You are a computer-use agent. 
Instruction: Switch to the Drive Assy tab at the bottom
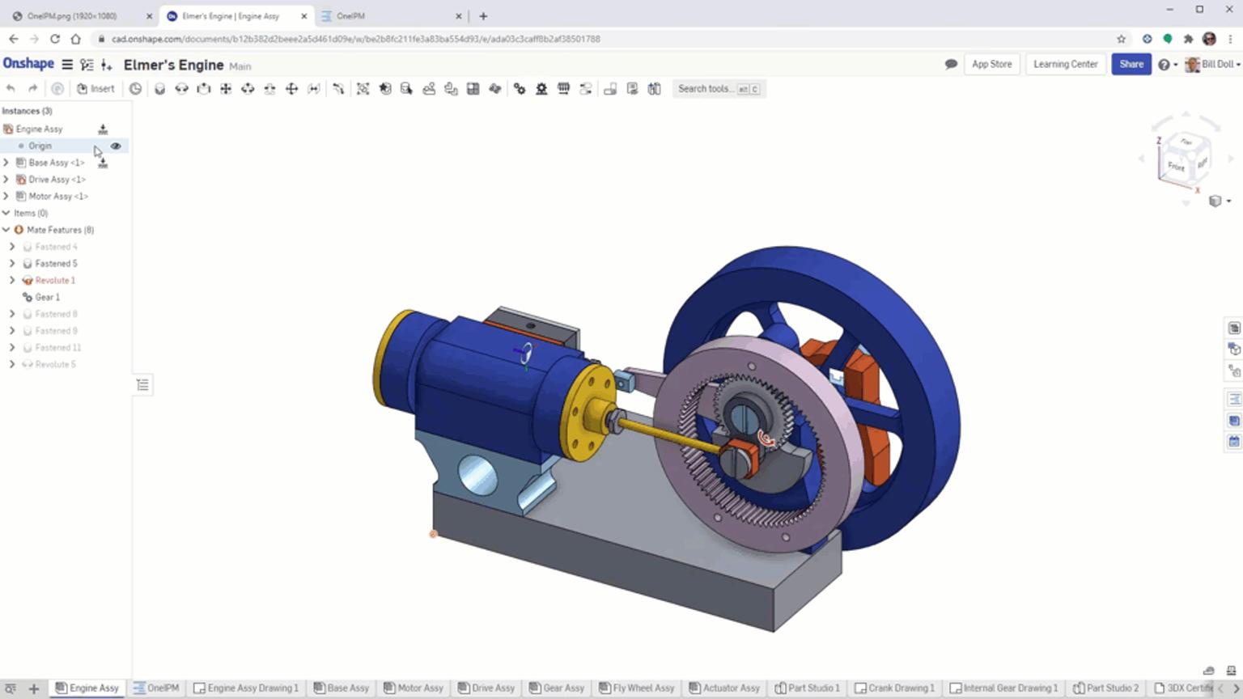(486, 688)
